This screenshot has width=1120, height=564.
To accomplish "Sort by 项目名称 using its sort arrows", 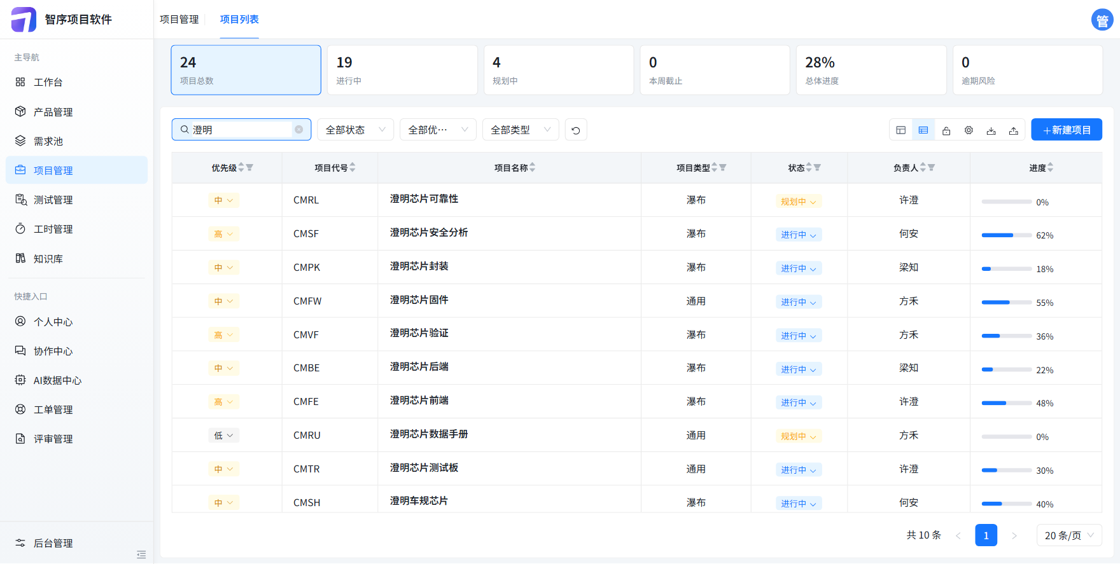I will tap(533, 168).
